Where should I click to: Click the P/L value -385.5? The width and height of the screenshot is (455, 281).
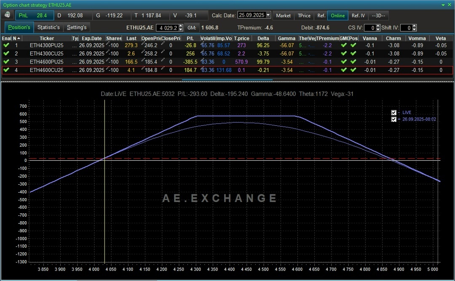(x=190, y=62)
